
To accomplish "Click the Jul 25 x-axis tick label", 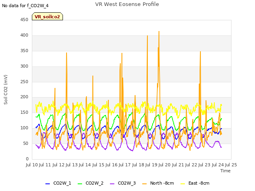I will click(x=231, y=165).
